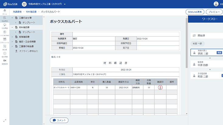Click the プレビュー button
The image size is (223, 125).
(214, 12)
